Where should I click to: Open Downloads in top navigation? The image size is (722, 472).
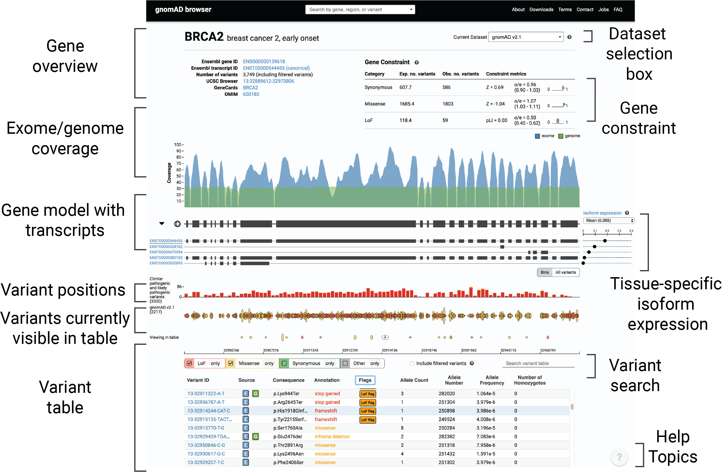[x=541, y=9]
